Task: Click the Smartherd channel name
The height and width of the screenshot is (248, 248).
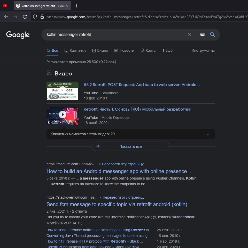Action: pyautogui.click(x=110, y=93)
